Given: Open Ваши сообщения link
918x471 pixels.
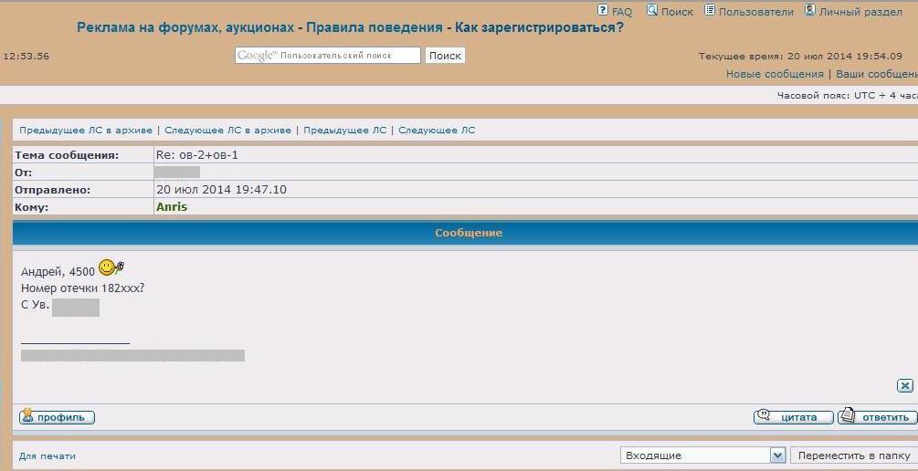Looking at the screenshot, I should pyautogui.click(x=876, y=74).
